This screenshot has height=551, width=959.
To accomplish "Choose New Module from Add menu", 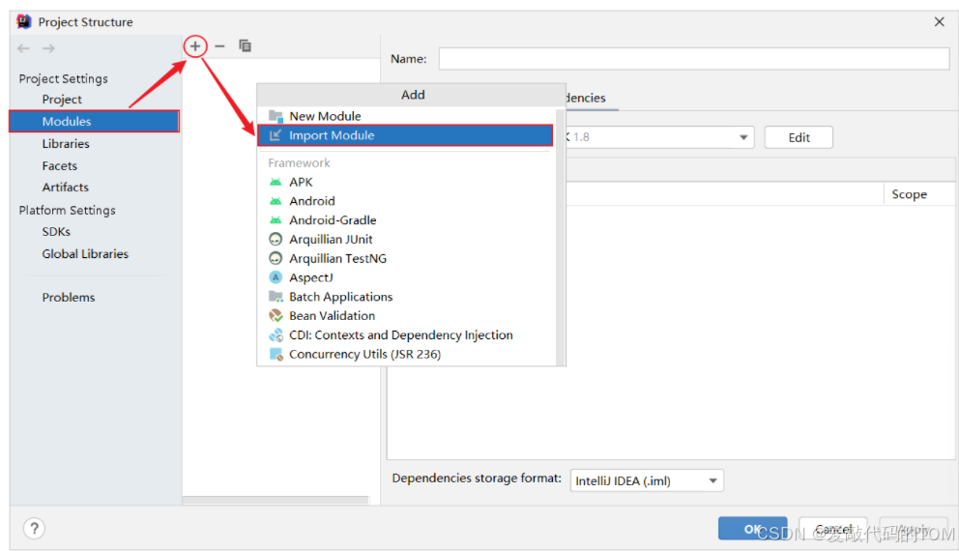I will (x=406, y=116).
